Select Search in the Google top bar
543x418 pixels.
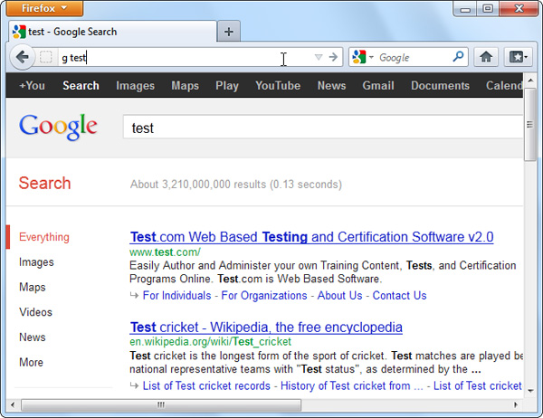pyautogui.click(x=81, y=86)
